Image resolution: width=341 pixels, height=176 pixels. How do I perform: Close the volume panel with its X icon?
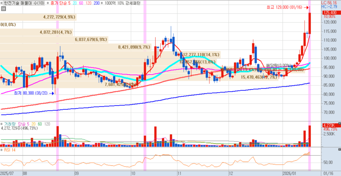340,123
